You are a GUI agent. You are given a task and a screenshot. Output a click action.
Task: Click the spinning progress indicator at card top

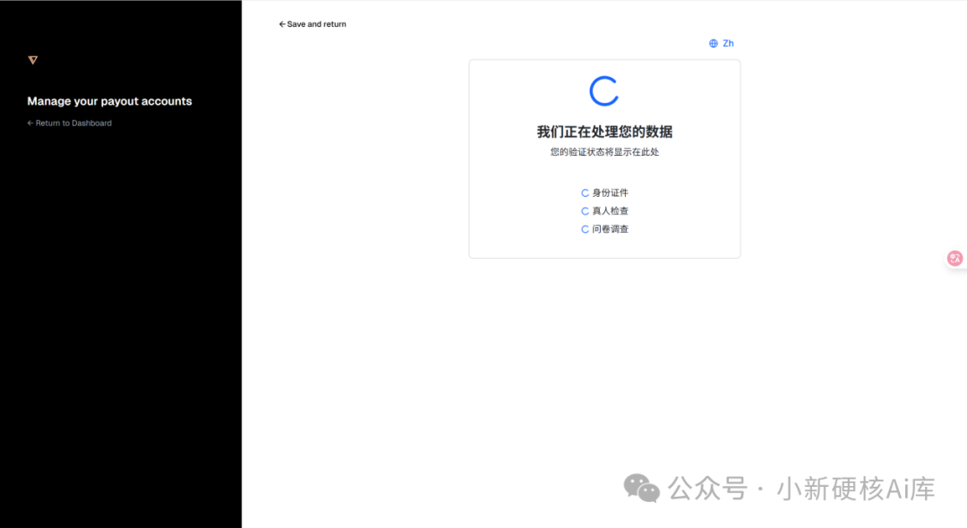pyautogui.click(x=604, y=89)
